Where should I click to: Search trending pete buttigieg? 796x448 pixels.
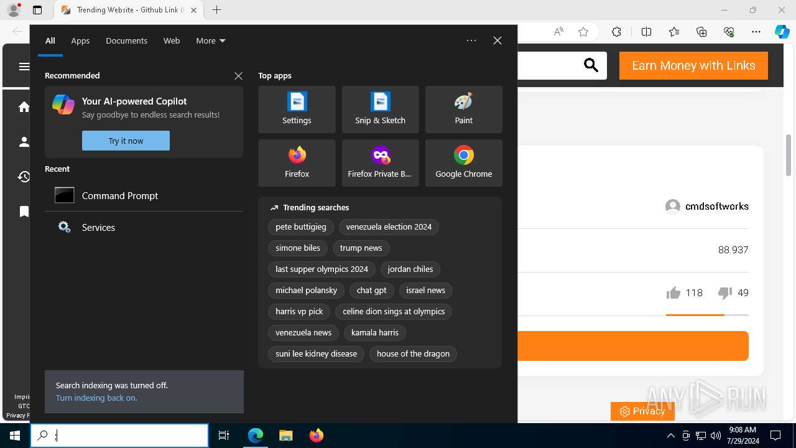301,227
